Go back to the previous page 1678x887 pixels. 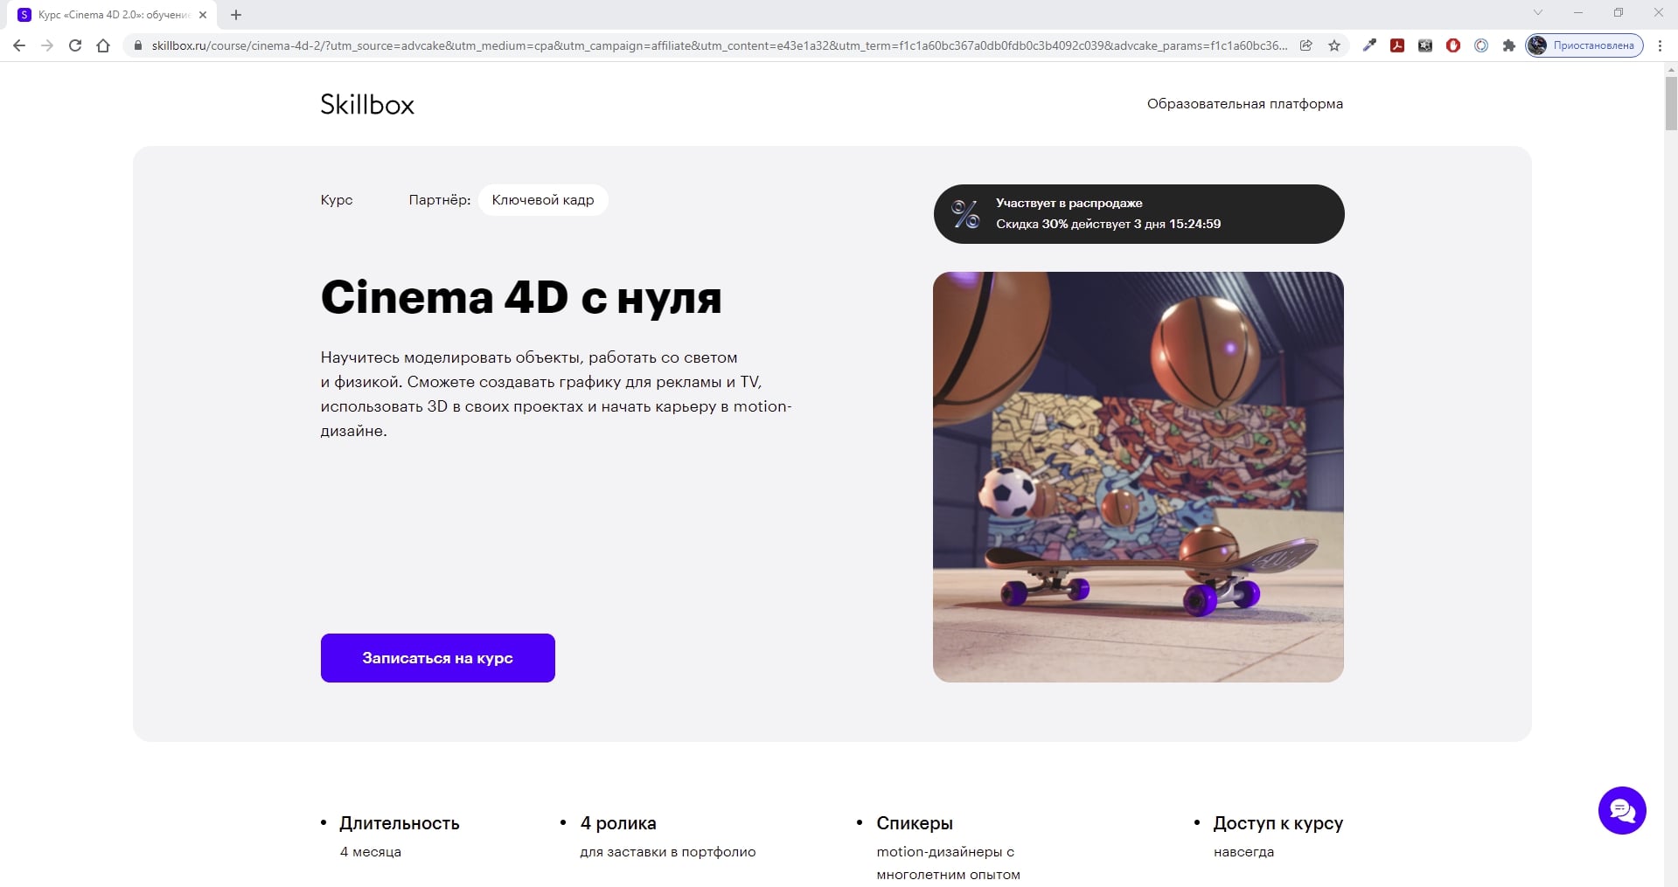coord(19,45)
